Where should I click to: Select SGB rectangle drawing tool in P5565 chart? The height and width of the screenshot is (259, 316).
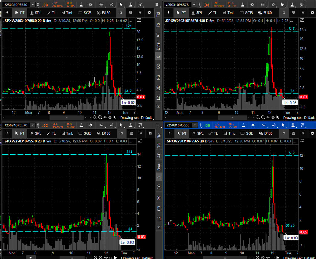coord(247,133)
